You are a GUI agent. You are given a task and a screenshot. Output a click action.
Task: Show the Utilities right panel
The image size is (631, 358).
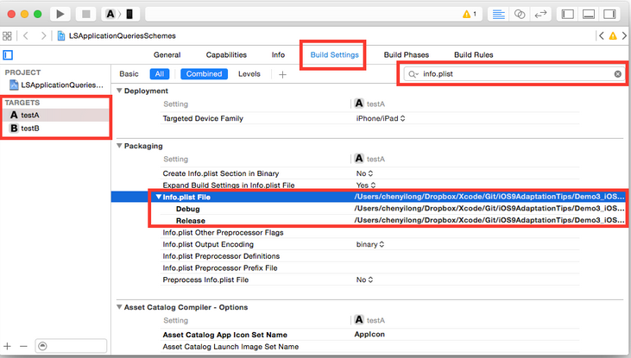pos(610,14)
